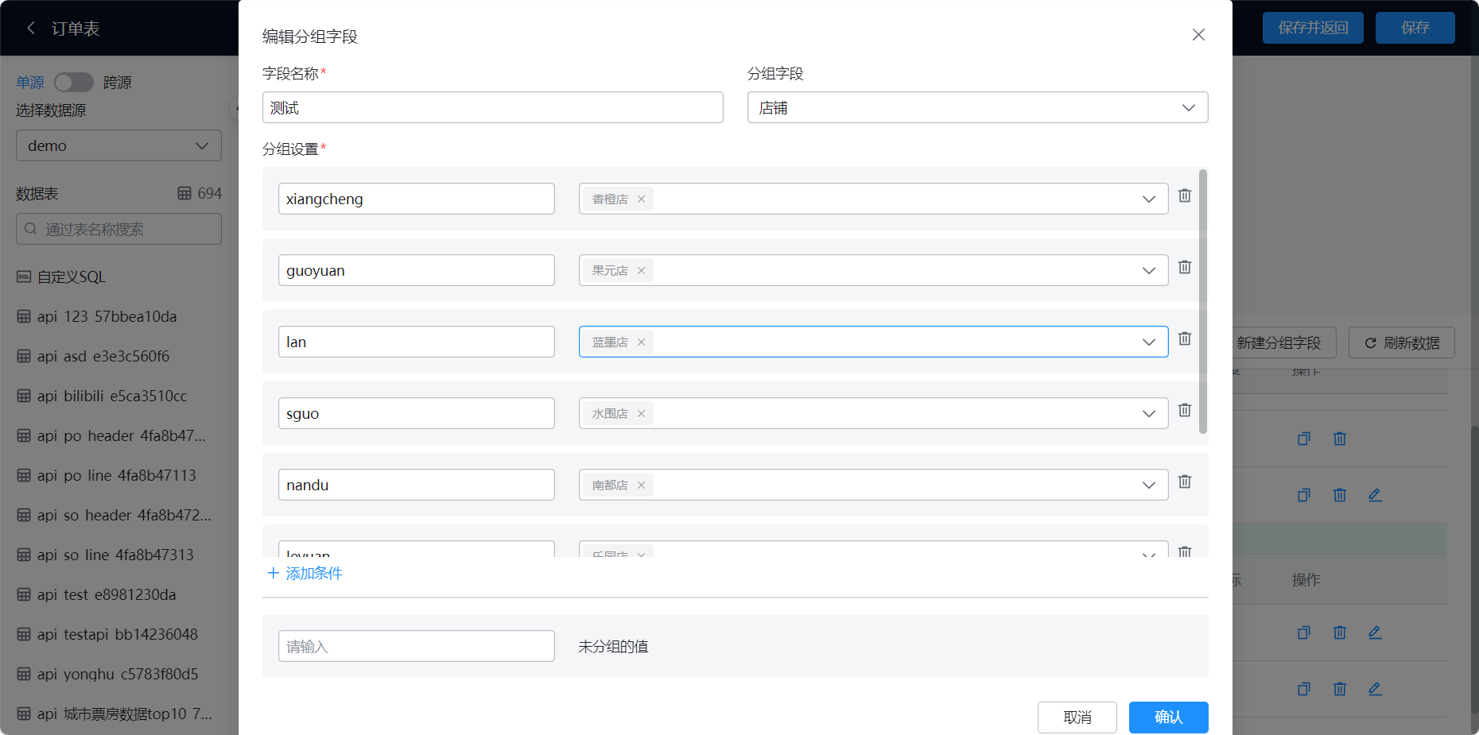Click 添加条件 to add a group
The width and height of the screenshot is (1479, 735).
[x=305, y=573]
